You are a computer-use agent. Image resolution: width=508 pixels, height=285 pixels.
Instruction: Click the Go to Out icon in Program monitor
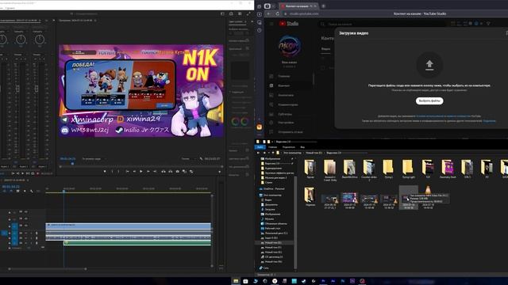155,171
